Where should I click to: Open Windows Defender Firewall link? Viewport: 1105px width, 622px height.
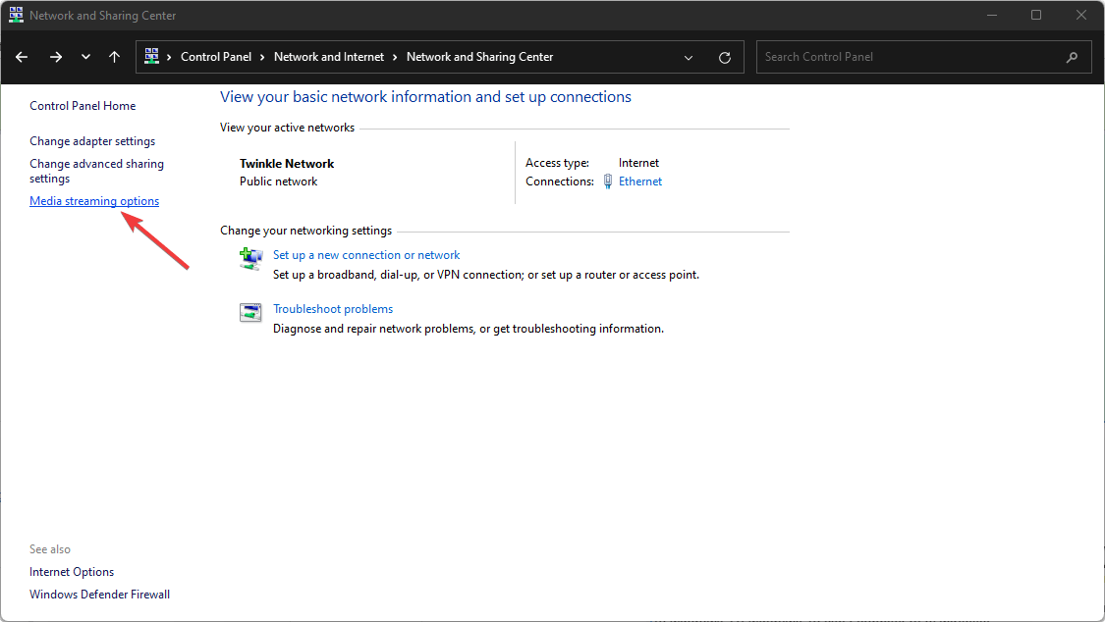(x=99, y=594)
